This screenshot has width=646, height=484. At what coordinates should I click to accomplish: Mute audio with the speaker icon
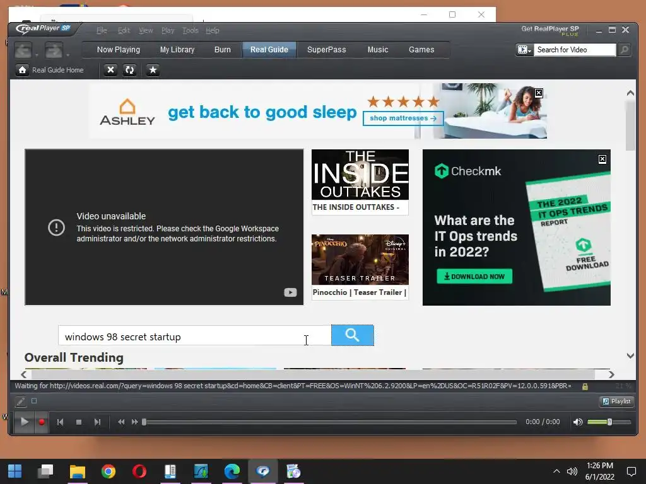coord(578,422)
